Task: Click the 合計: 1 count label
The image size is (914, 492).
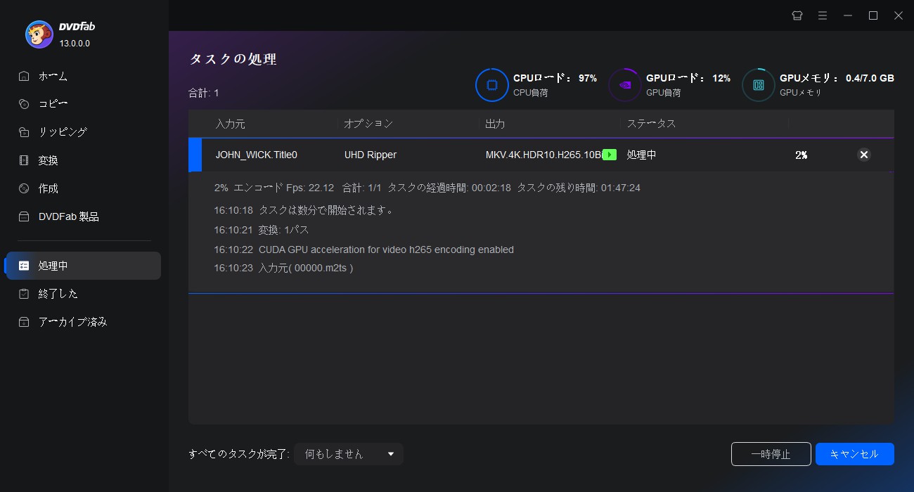Action: pos(204,93)
